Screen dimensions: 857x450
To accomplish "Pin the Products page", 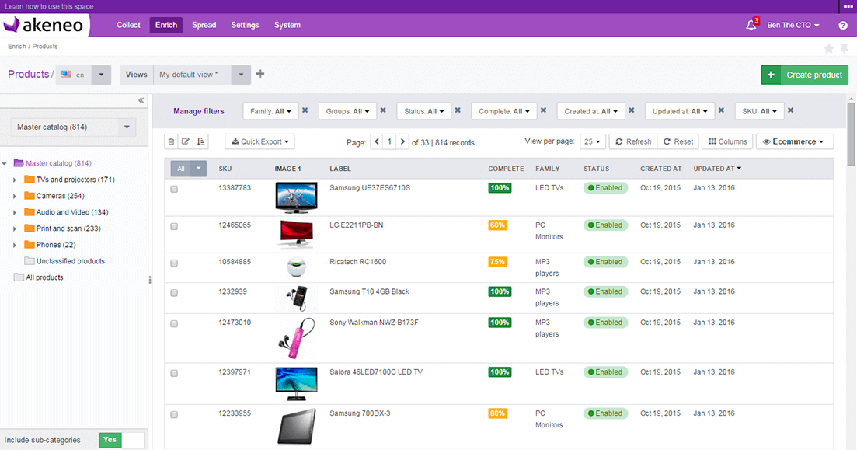I will [844, 47].
